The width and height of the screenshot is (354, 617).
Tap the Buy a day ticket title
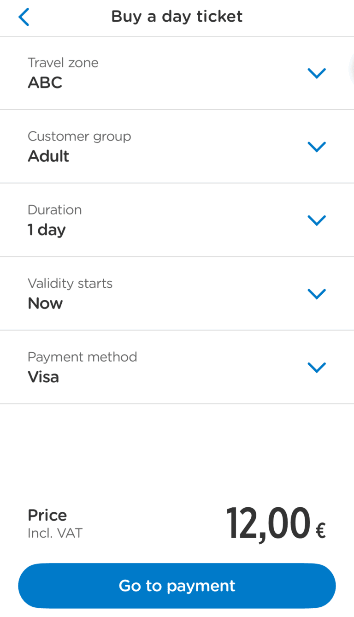[x=177, y=17]
